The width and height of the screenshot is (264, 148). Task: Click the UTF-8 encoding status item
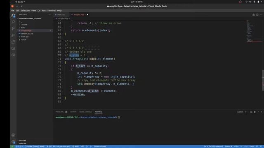tap(236, 146)
